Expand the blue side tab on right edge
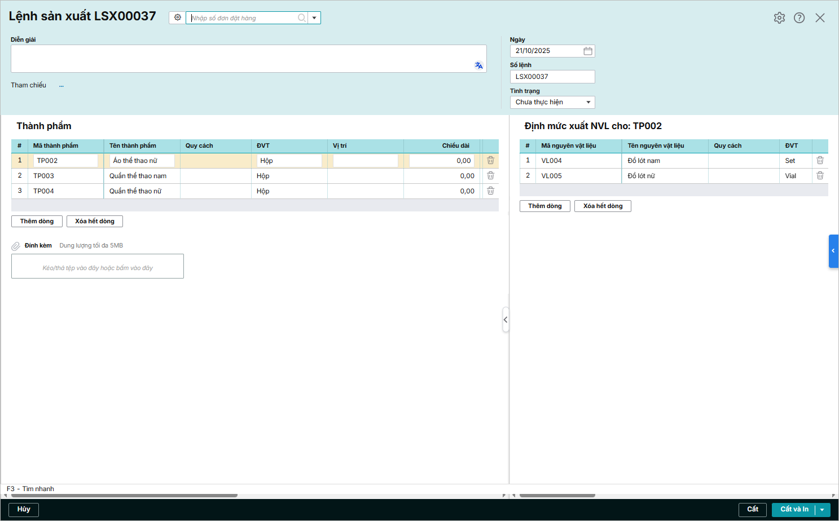Viewport: 839px width, 521px height. pos(833,251)
